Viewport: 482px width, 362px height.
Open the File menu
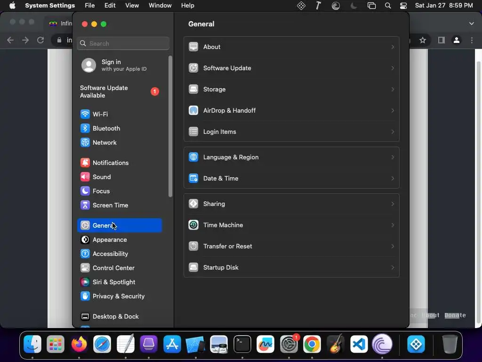click(x=90, y=6)
